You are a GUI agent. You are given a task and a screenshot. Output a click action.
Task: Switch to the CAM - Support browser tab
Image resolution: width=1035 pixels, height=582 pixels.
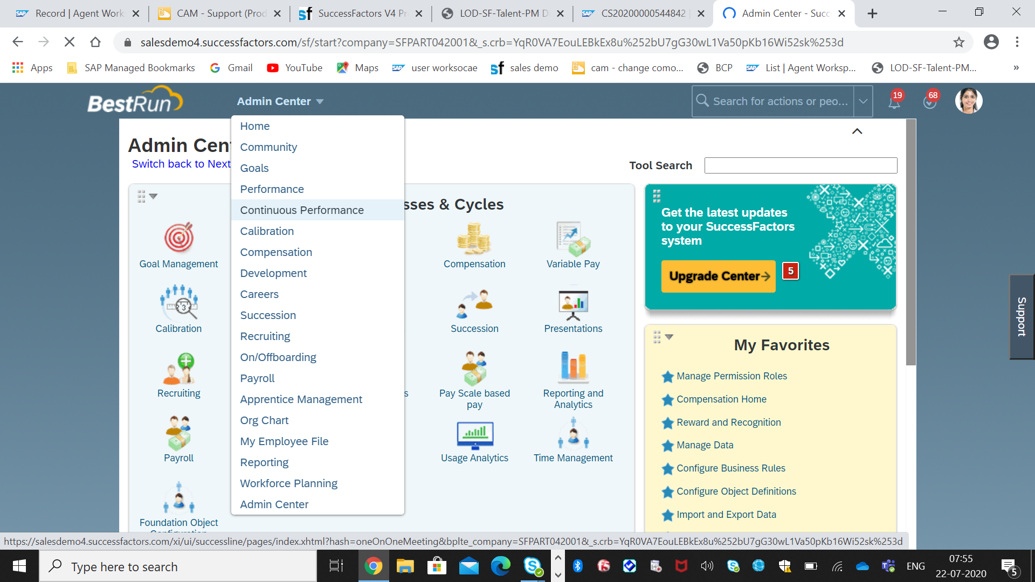[220, 13]
